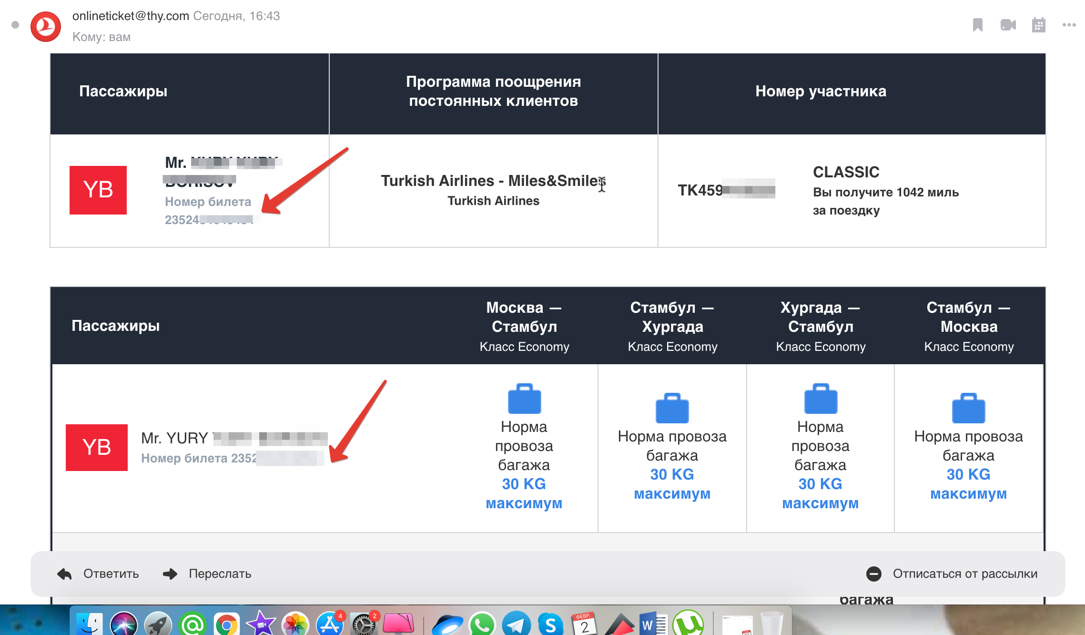
Task: Click 'Вы получите 1042 миль за поездку' text
Action: (885, 201)
